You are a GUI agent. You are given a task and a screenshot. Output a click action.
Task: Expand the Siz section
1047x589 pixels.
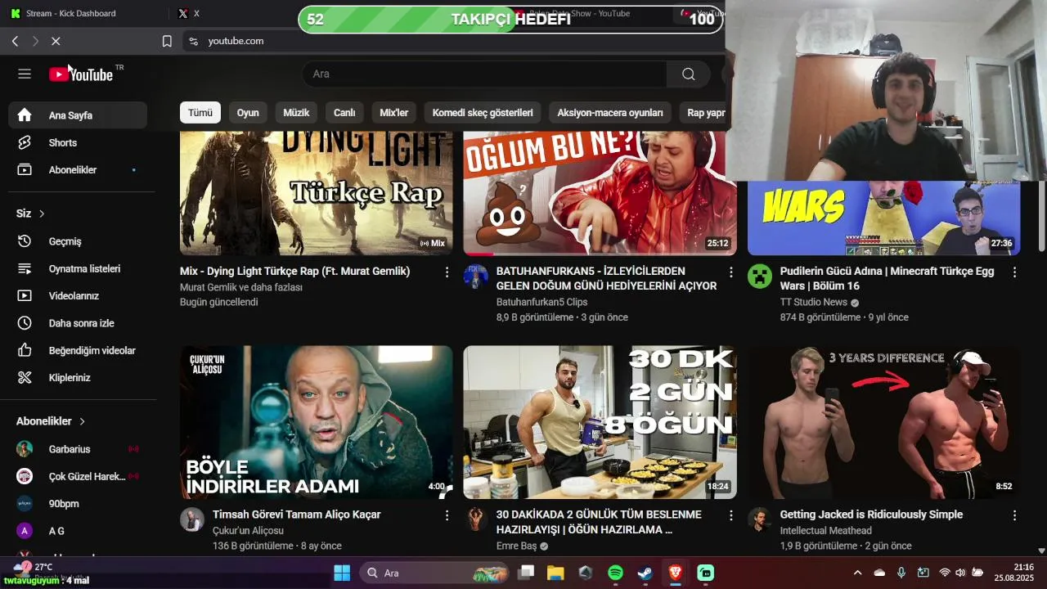31,214
